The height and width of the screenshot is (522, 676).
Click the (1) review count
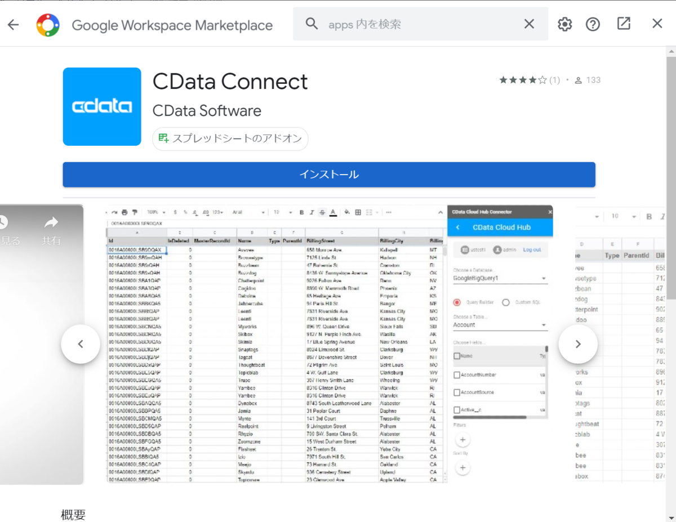[x=555, y=81]
